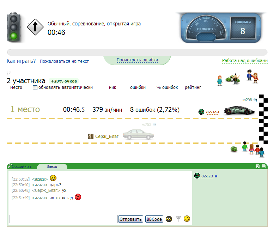Click the angry red emoticon in chat

[78, 197]
